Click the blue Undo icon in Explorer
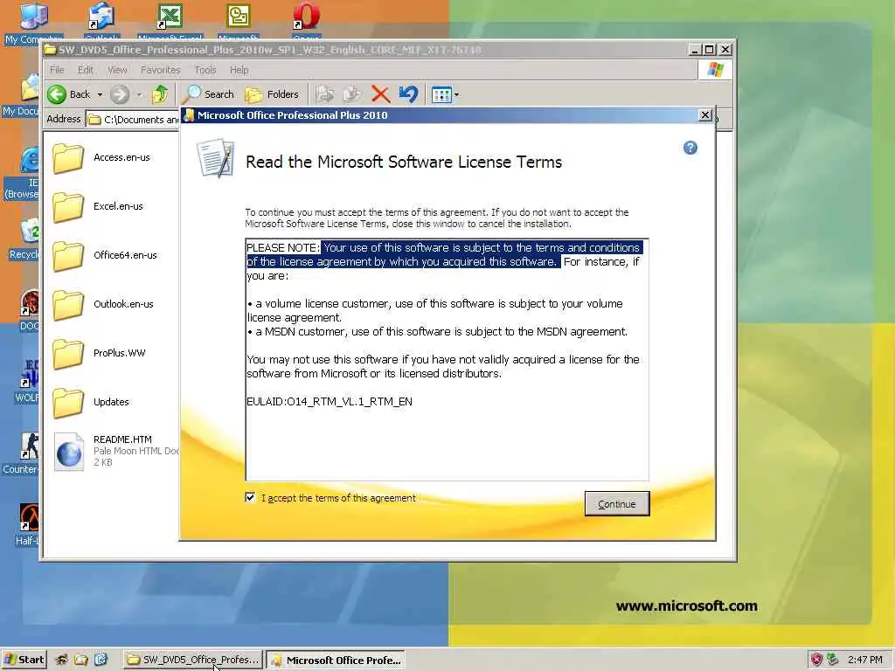 click(x=409, y=94)
